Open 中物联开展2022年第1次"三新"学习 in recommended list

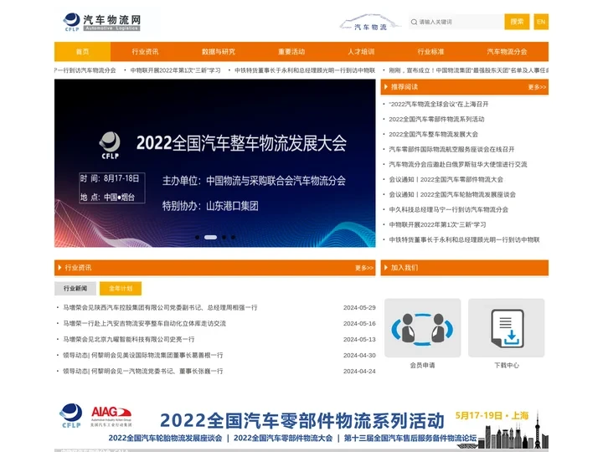437,224
